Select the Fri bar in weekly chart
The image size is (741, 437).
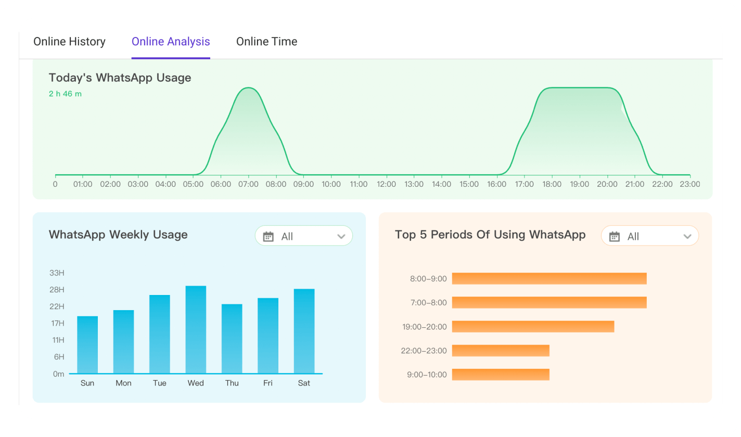[268, 336]
